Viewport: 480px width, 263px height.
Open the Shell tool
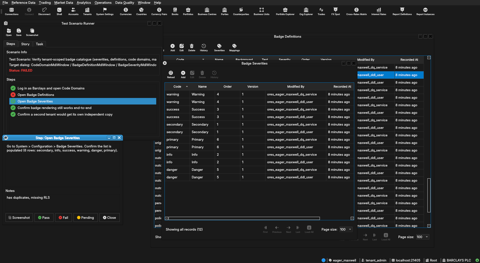[59, 11]
